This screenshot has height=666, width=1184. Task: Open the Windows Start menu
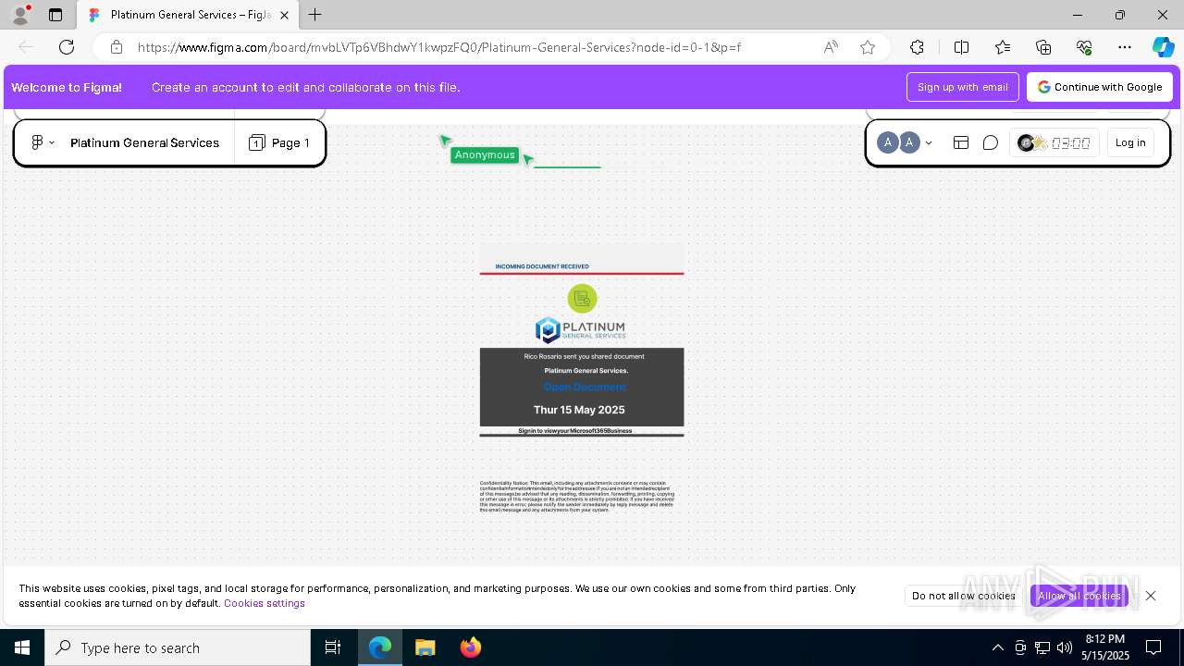click(22, 647)
